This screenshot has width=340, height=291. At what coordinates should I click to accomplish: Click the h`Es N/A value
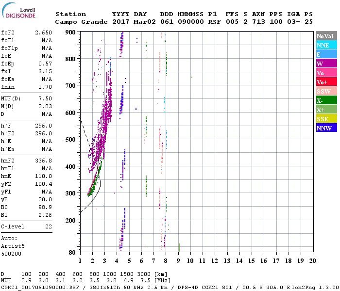coord(47,149)
